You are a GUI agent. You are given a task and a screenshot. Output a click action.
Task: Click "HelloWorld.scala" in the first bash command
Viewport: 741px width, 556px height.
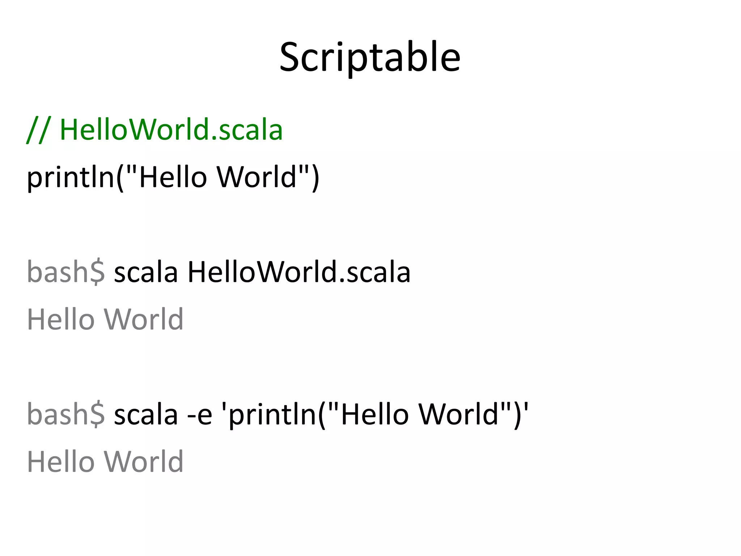click(299, 272)
